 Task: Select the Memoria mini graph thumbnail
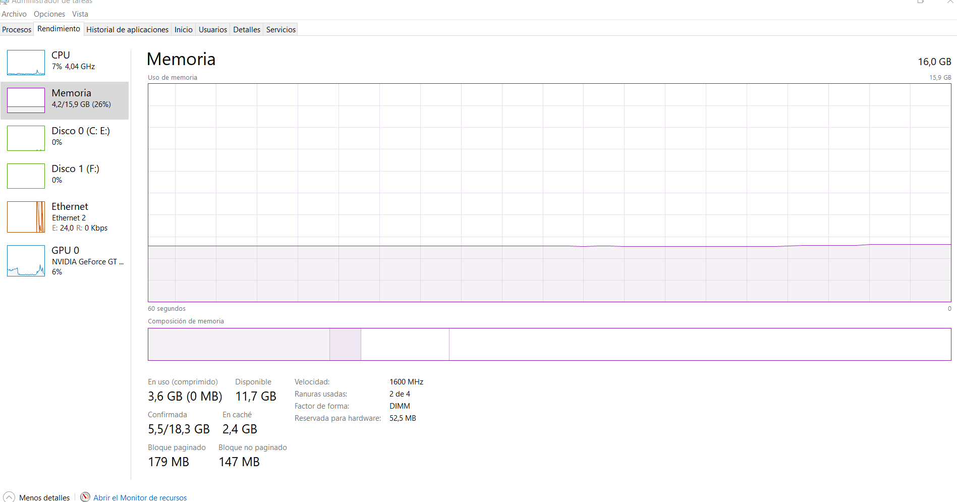(x=26, y=100)
